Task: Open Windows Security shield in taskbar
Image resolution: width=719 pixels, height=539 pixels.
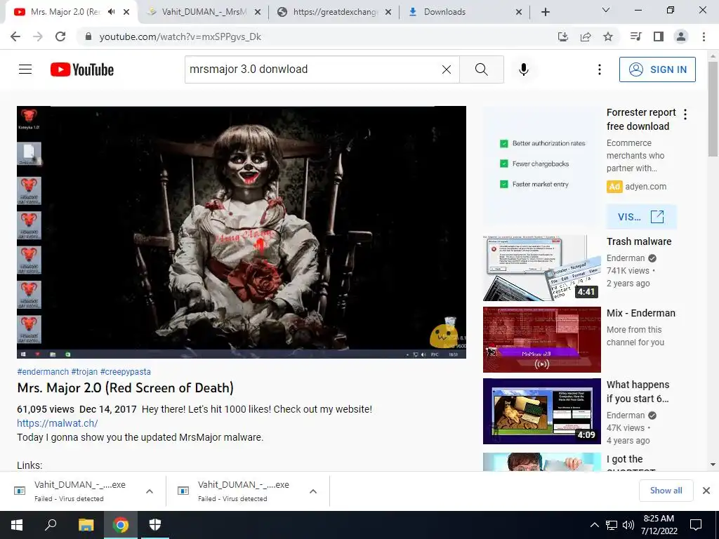Action: 155,525
